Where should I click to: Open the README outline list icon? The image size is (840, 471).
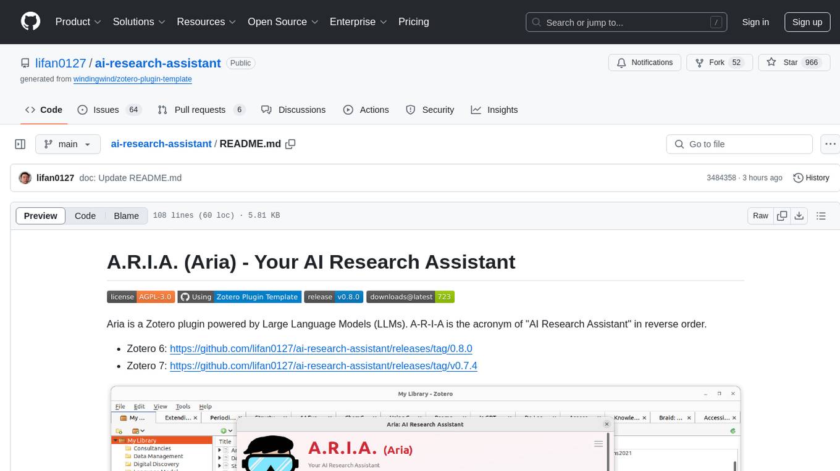click(821, 216)
